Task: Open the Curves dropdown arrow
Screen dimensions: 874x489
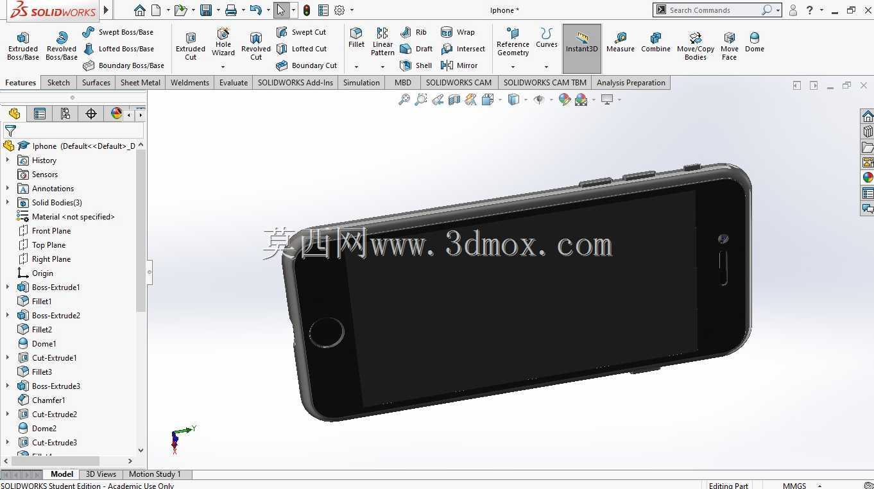Action: pyautogui.click(x=547, y=67)
